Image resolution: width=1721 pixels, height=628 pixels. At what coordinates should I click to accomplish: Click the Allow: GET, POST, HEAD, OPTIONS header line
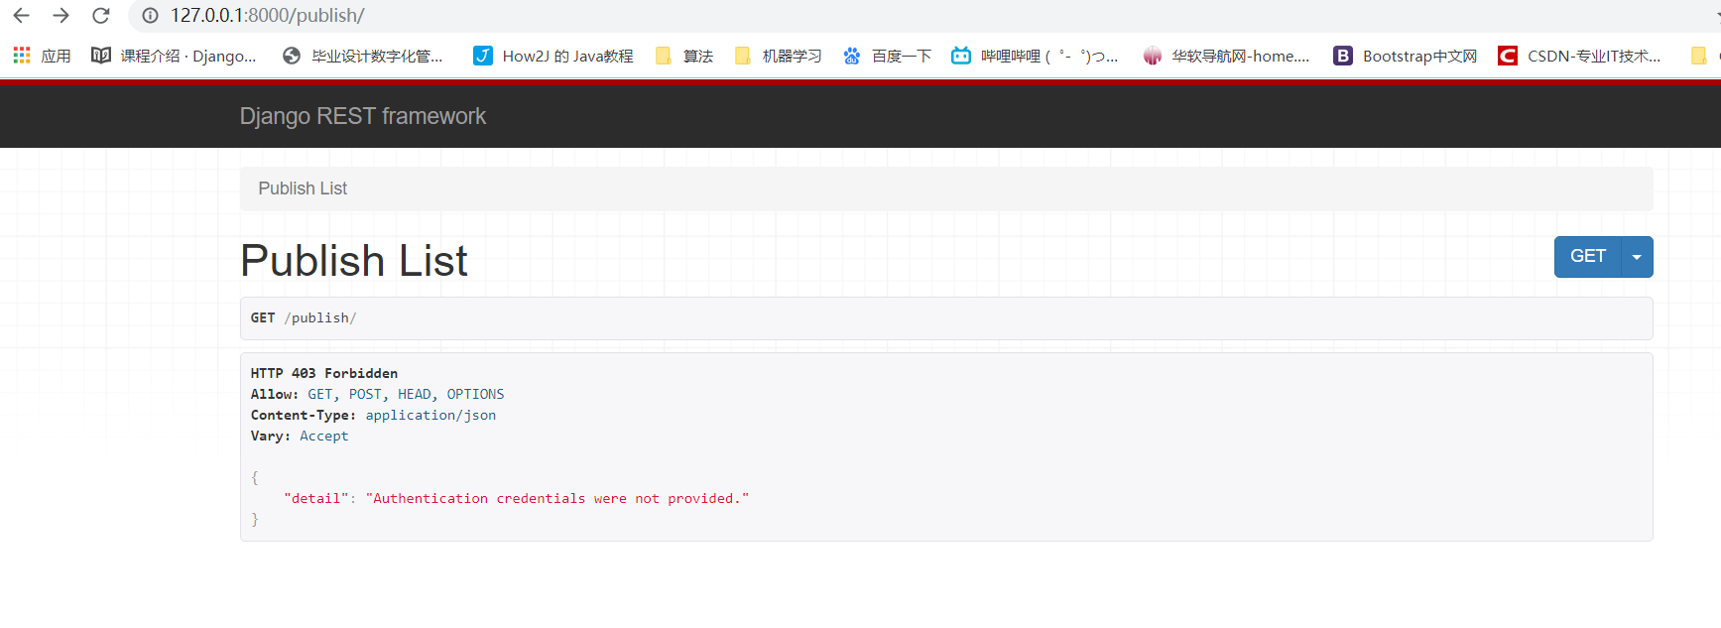(377, 394)
